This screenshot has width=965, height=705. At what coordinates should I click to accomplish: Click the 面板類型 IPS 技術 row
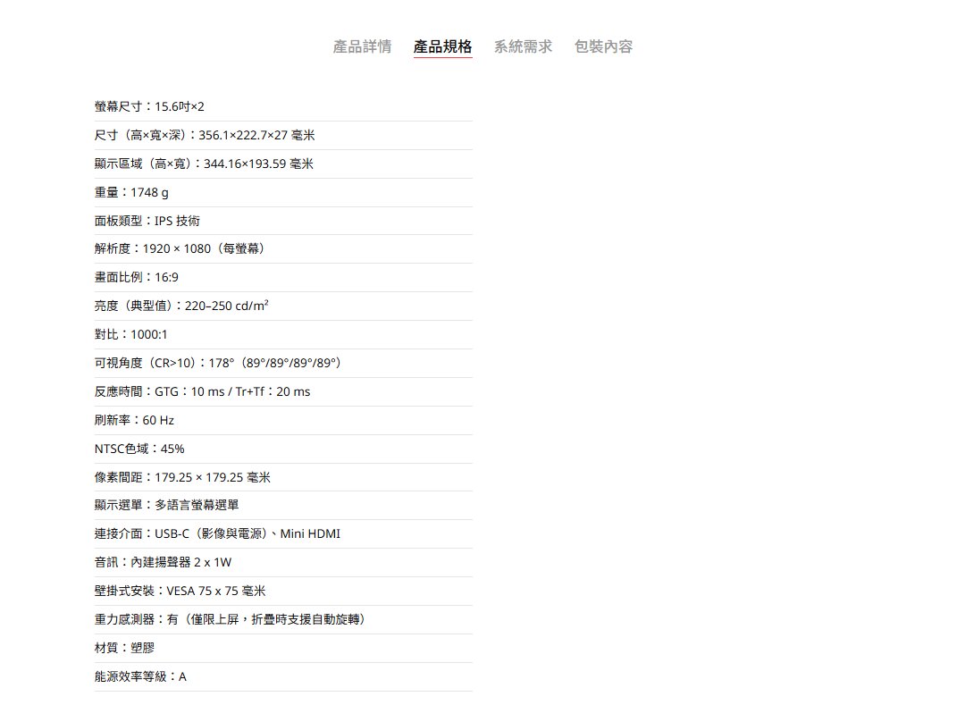coord(147,222)
